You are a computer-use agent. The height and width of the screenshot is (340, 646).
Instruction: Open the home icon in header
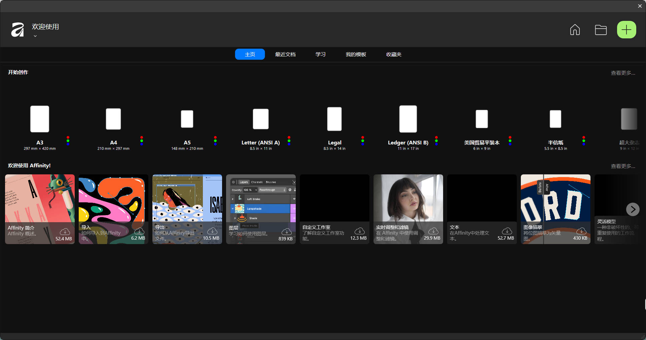pyautogui.click(x=575, y=30)
